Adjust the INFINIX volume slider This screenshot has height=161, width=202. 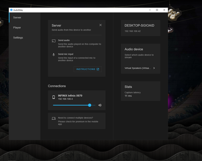coord(74,105)
